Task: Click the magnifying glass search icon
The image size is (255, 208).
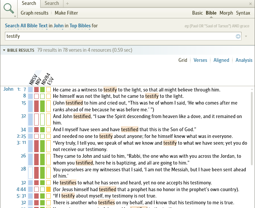Action: 9,9
